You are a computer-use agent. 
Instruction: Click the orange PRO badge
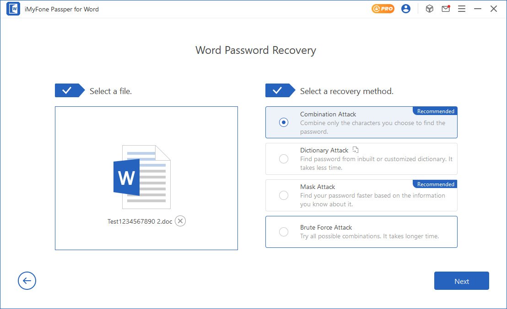point(383,9)
